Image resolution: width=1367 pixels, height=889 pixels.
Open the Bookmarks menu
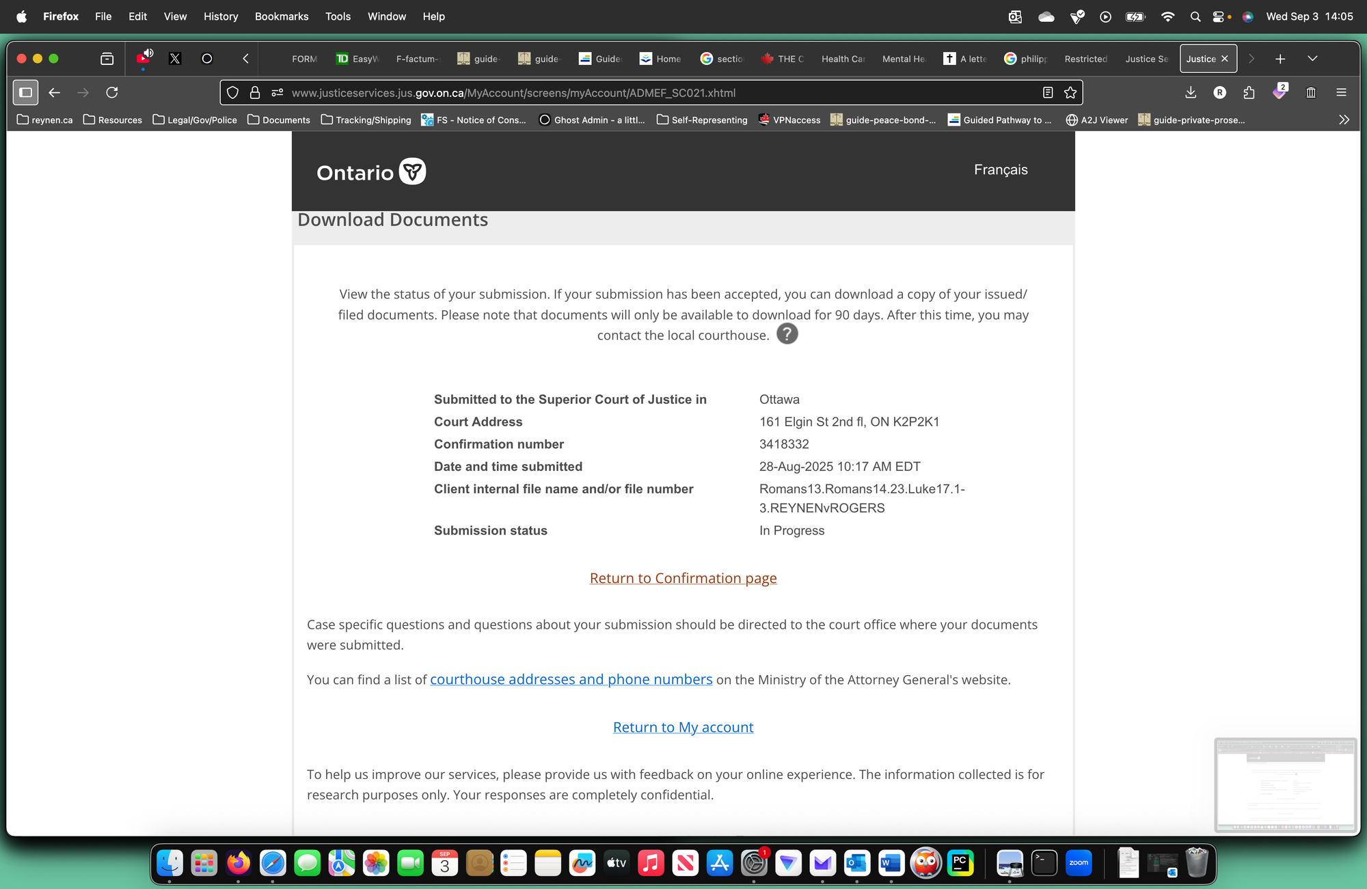[x=282, y=16]
